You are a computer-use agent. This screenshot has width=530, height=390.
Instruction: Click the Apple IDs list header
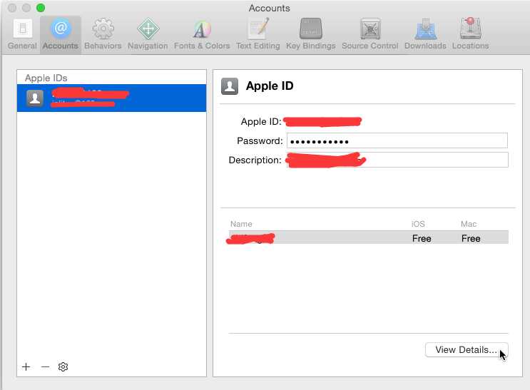(46, 78)
